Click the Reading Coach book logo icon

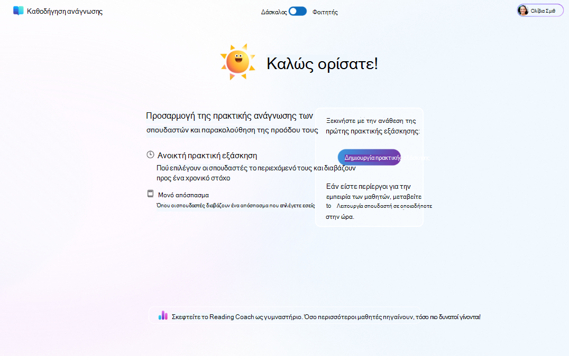pyautogui.click(x=18, y=11)
